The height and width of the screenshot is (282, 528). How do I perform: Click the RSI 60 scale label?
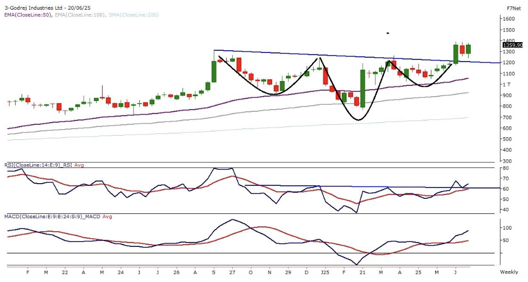pyautogui.click(x=506, y=189)
